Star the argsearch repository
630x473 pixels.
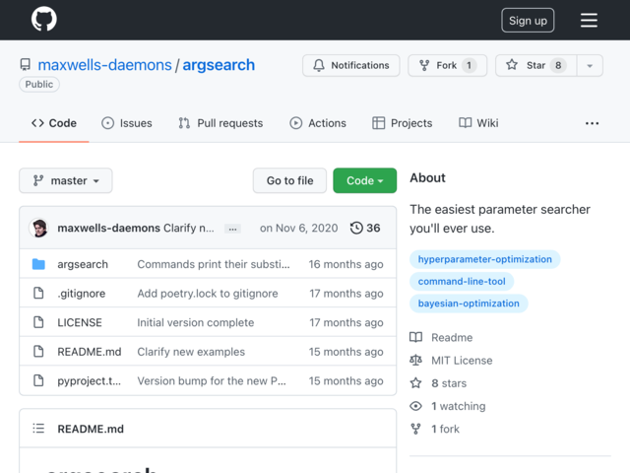point(535,65)
